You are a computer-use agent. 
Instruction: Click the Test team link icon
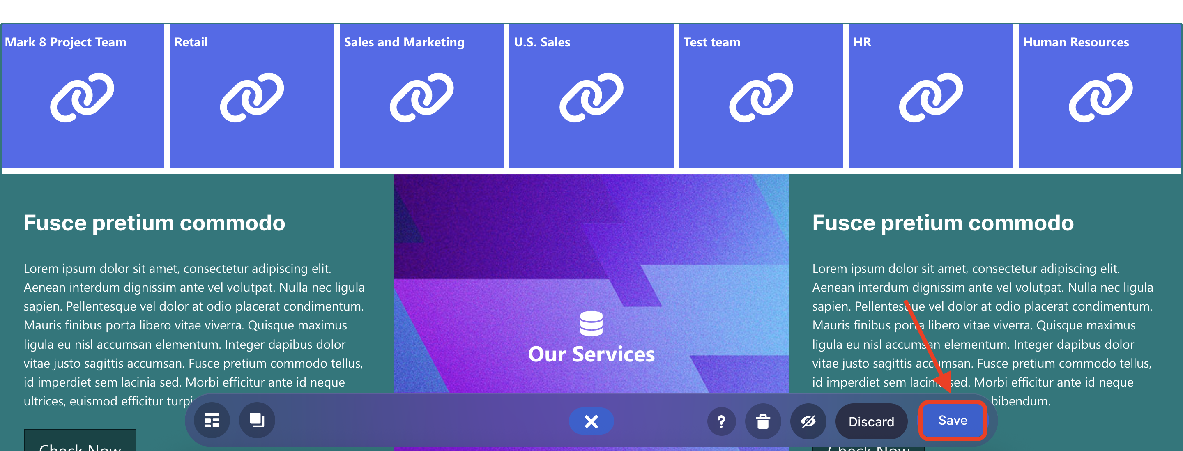point(761,97)
